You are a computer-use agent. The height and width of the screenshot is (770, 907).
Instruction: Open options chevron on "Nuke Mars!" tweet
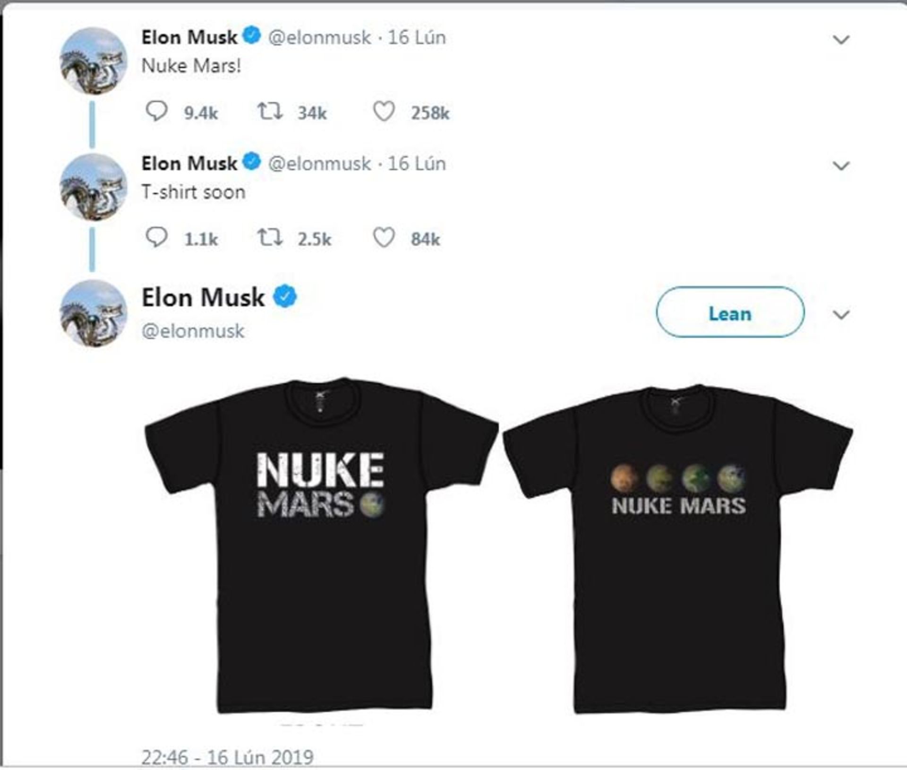(x=841, y=40)
